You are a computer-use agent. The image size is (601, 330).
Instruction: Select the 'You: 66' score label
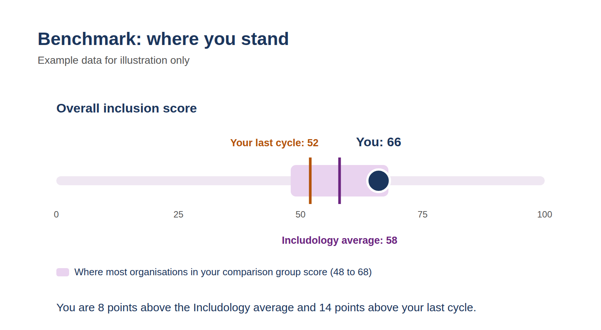(x=379, y=142)
